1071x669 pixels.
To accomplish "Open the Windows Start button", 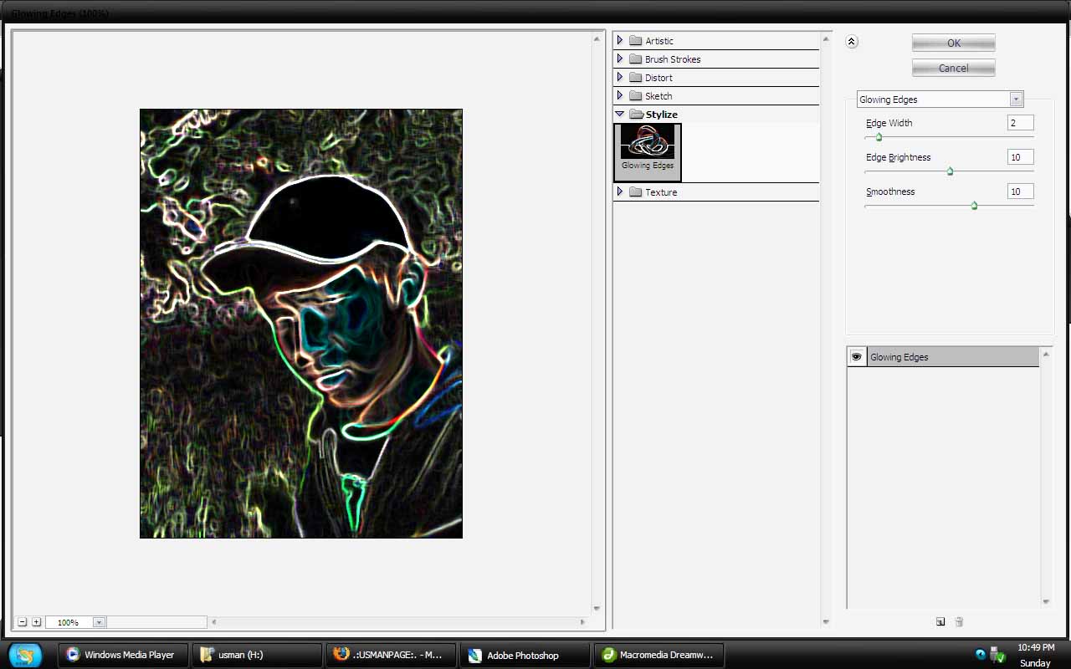I will tap(25, 655).
